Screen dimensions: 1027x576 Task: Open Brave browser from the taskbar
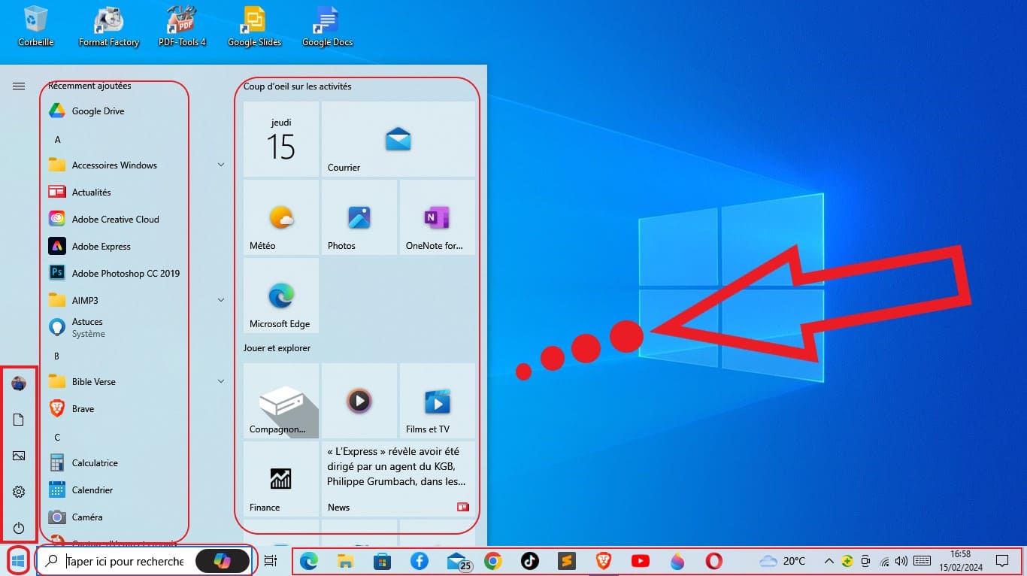603,561
